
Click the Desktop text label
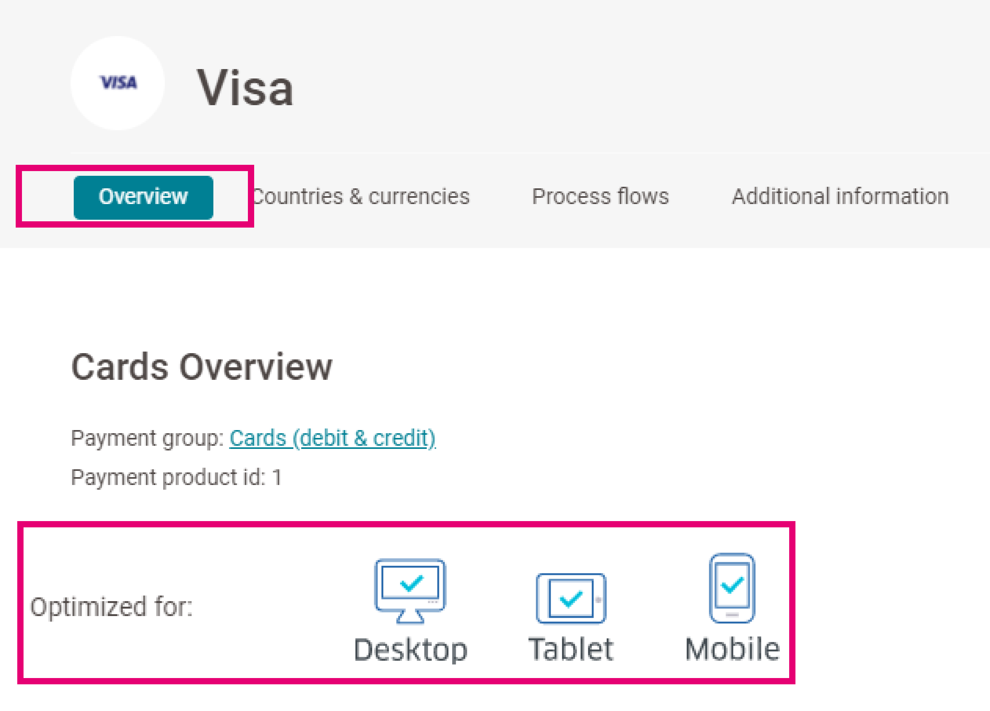(410, 650)
